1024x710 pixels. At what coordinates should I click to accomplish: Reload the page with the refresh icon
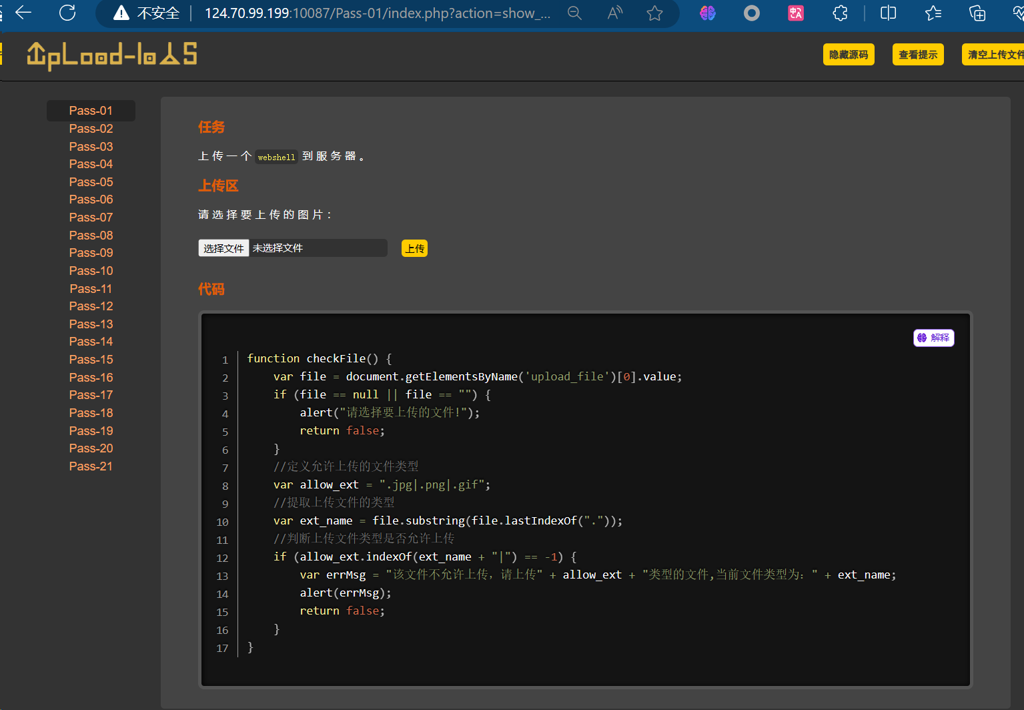[x=67, y=13]
